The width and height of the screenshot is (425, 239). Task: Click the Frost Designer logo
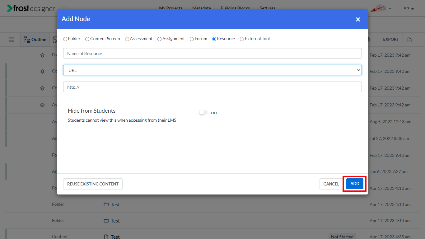31,8
